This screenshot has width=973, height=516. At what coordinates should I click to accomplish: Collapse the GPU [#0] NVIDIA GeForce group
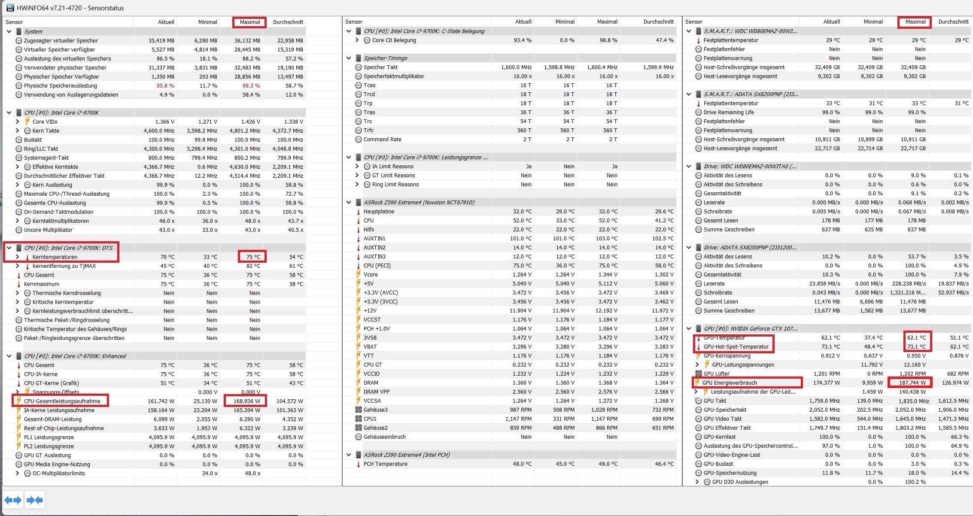tap(689, 329)
